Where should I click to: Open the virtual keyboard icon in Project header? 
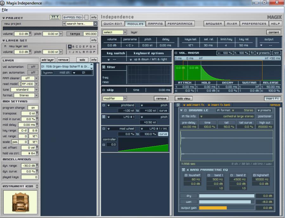55,17
